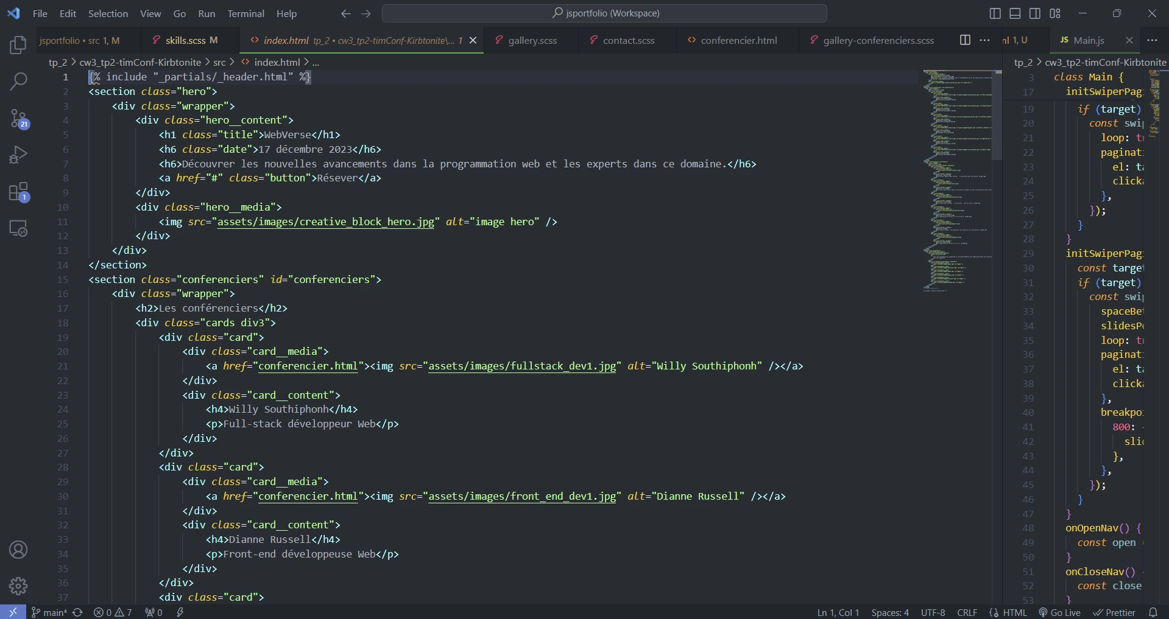
Task: Close the index.html tab
Action: pyautogui.click(x=473, y=40)
